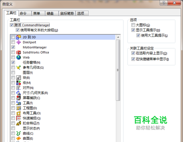Click the 工程图(D) icon
Image resolution: width=183 pixels, height=142 pixels.
(19, 108)
